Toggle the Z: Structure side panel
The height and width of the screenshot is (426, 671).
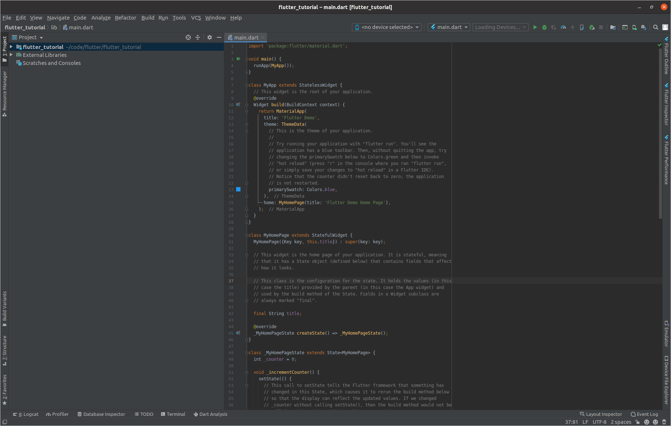pos(4,351)
